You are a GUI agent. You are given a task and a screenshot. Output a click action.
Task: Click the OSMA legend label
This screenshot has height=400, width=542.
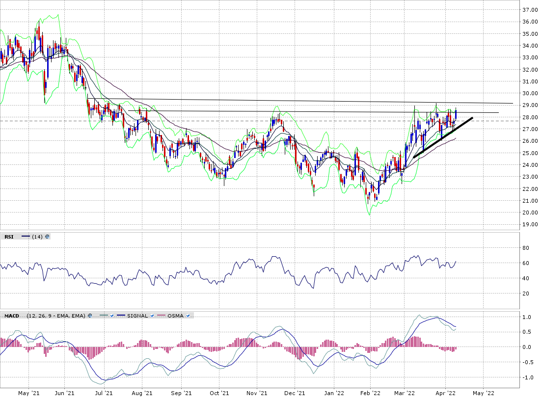click(175, 316)
